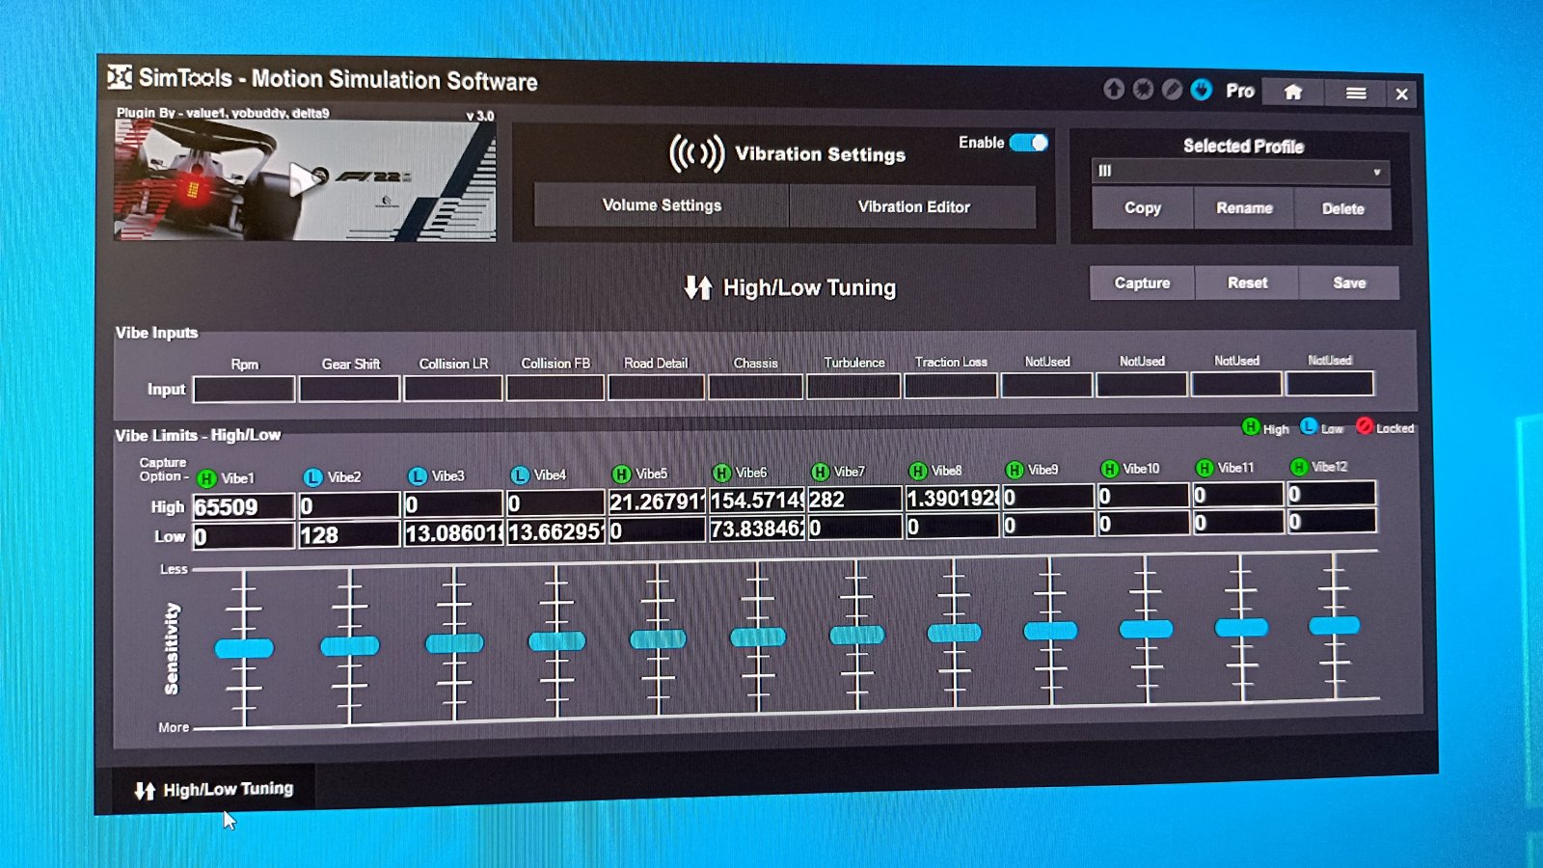1543x868 pixels.
Task: Click the Vibration Settings wave icon
Action: click(x=696, y=153)
